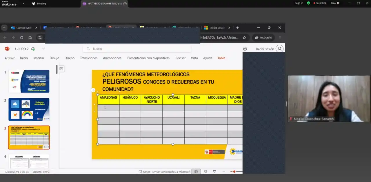Click the browser back arrow
This screenshot has width=371, height=182.
tap(5, 38)
